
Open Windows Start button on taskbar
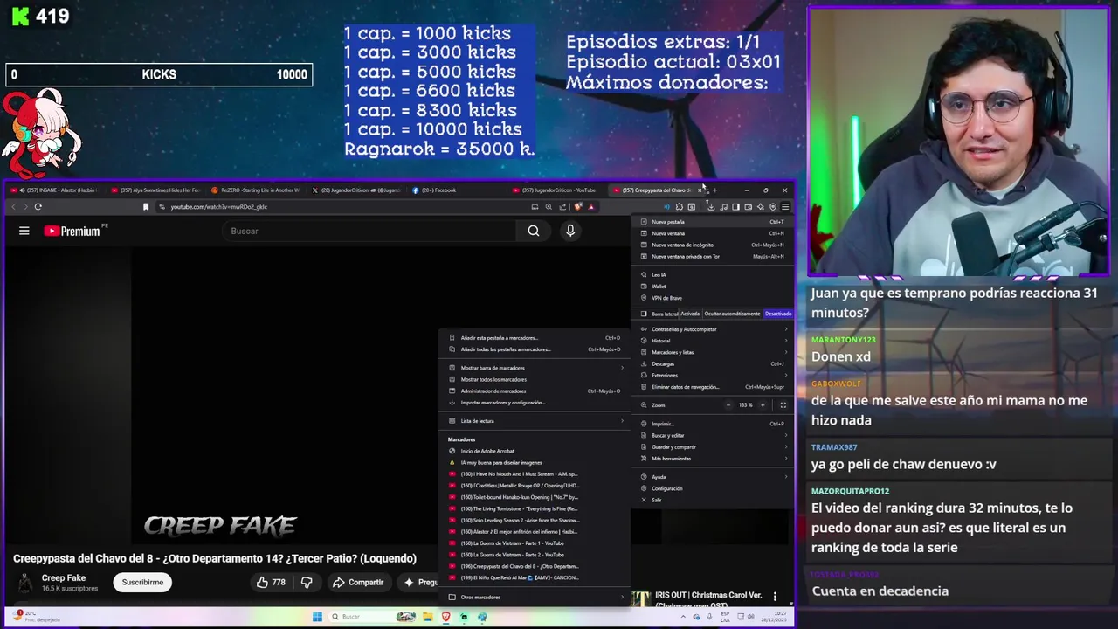[x=318, y=617]
